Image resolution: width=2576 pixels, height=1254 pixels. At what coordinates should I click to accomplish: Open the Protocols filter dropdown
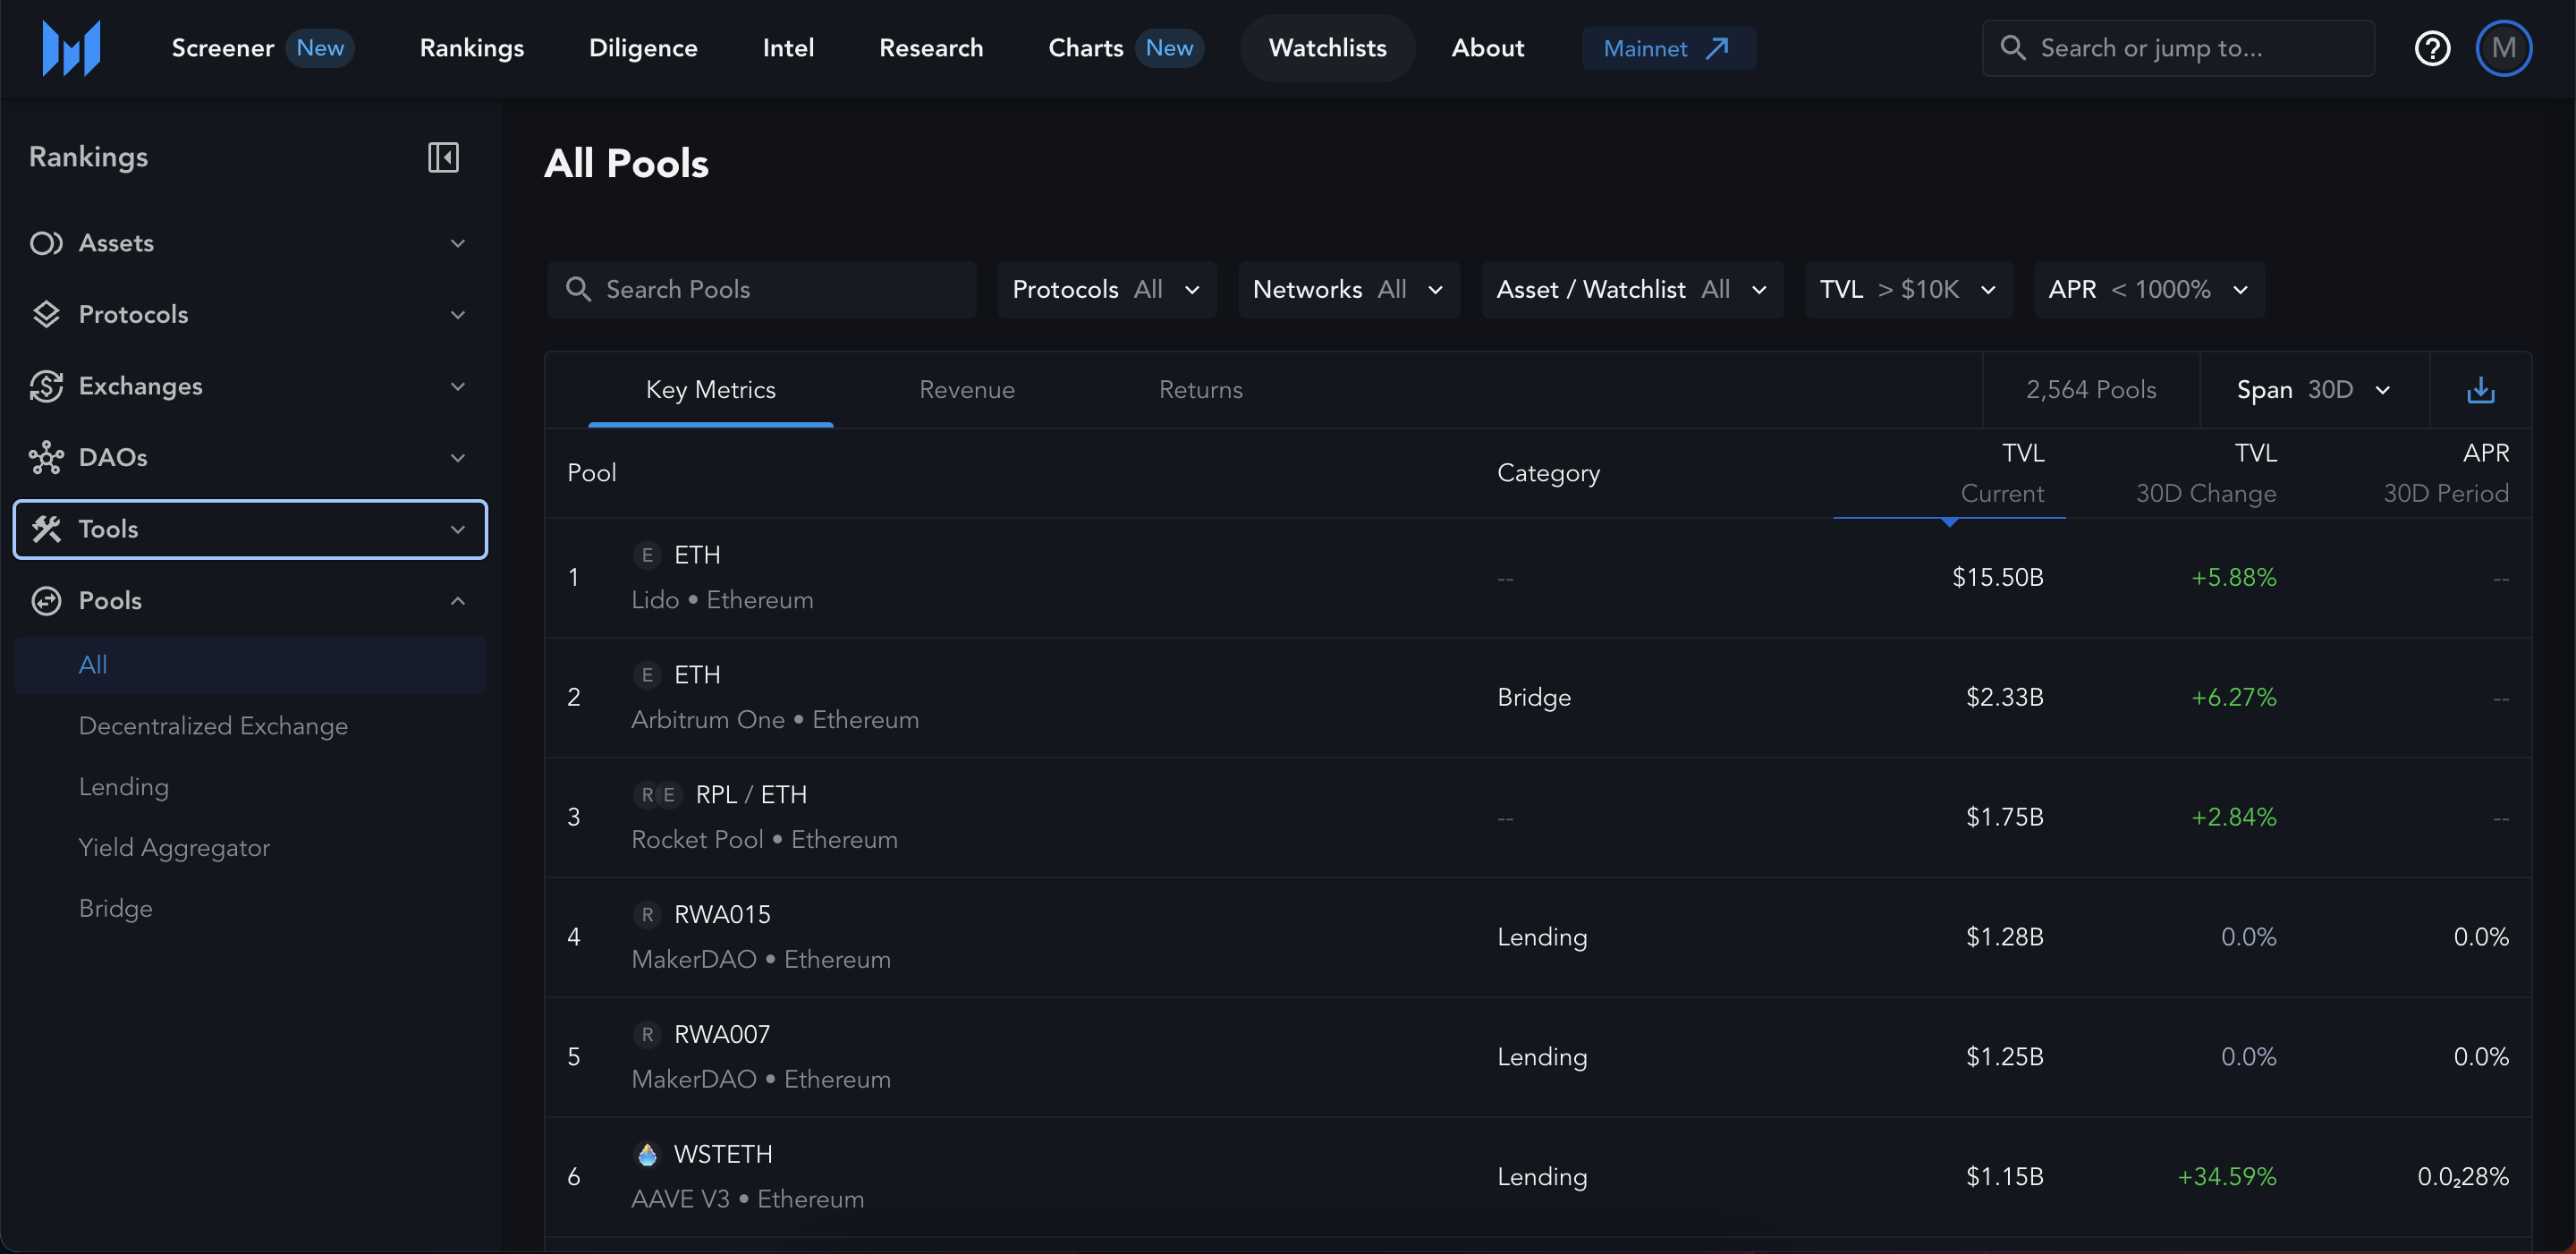tap(1106, 290)
